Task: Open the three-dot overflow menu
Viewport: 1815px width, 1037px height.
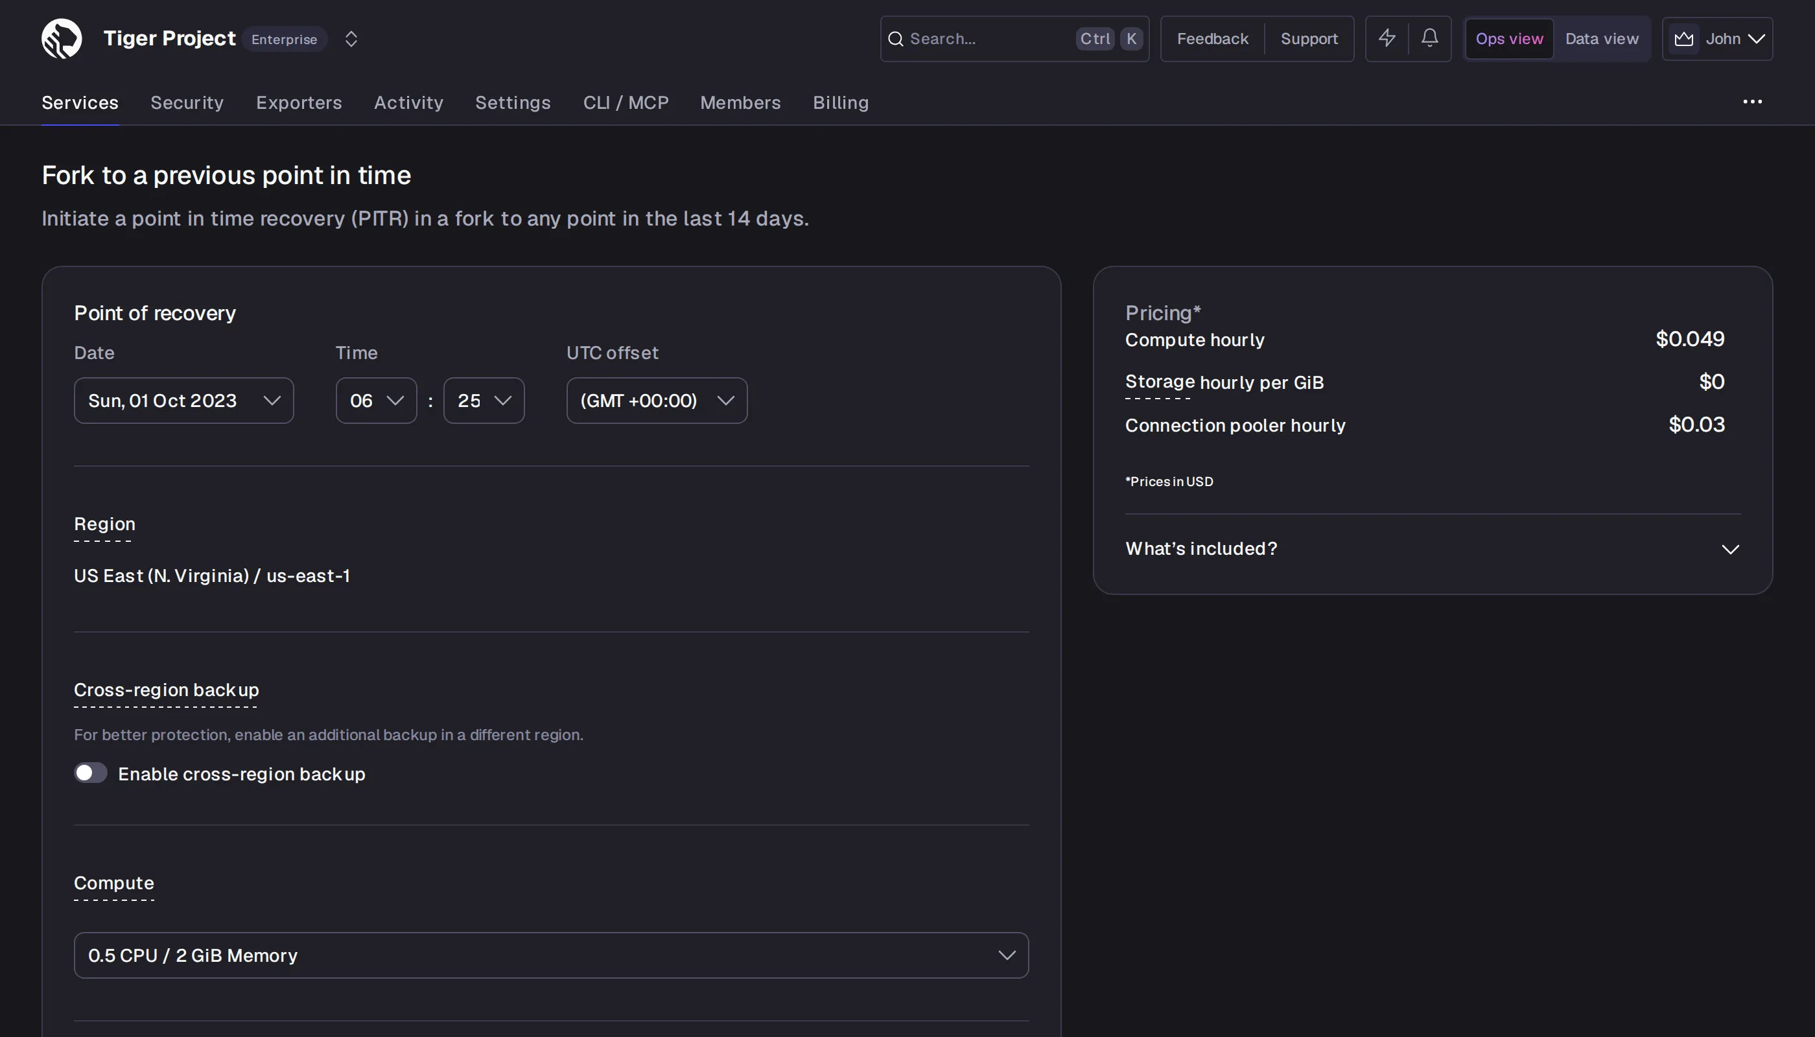Action: [1752, 102]
